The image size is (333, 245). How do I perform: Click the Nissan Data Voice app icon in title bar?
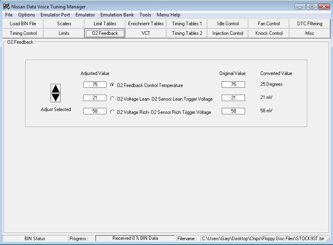6,6
